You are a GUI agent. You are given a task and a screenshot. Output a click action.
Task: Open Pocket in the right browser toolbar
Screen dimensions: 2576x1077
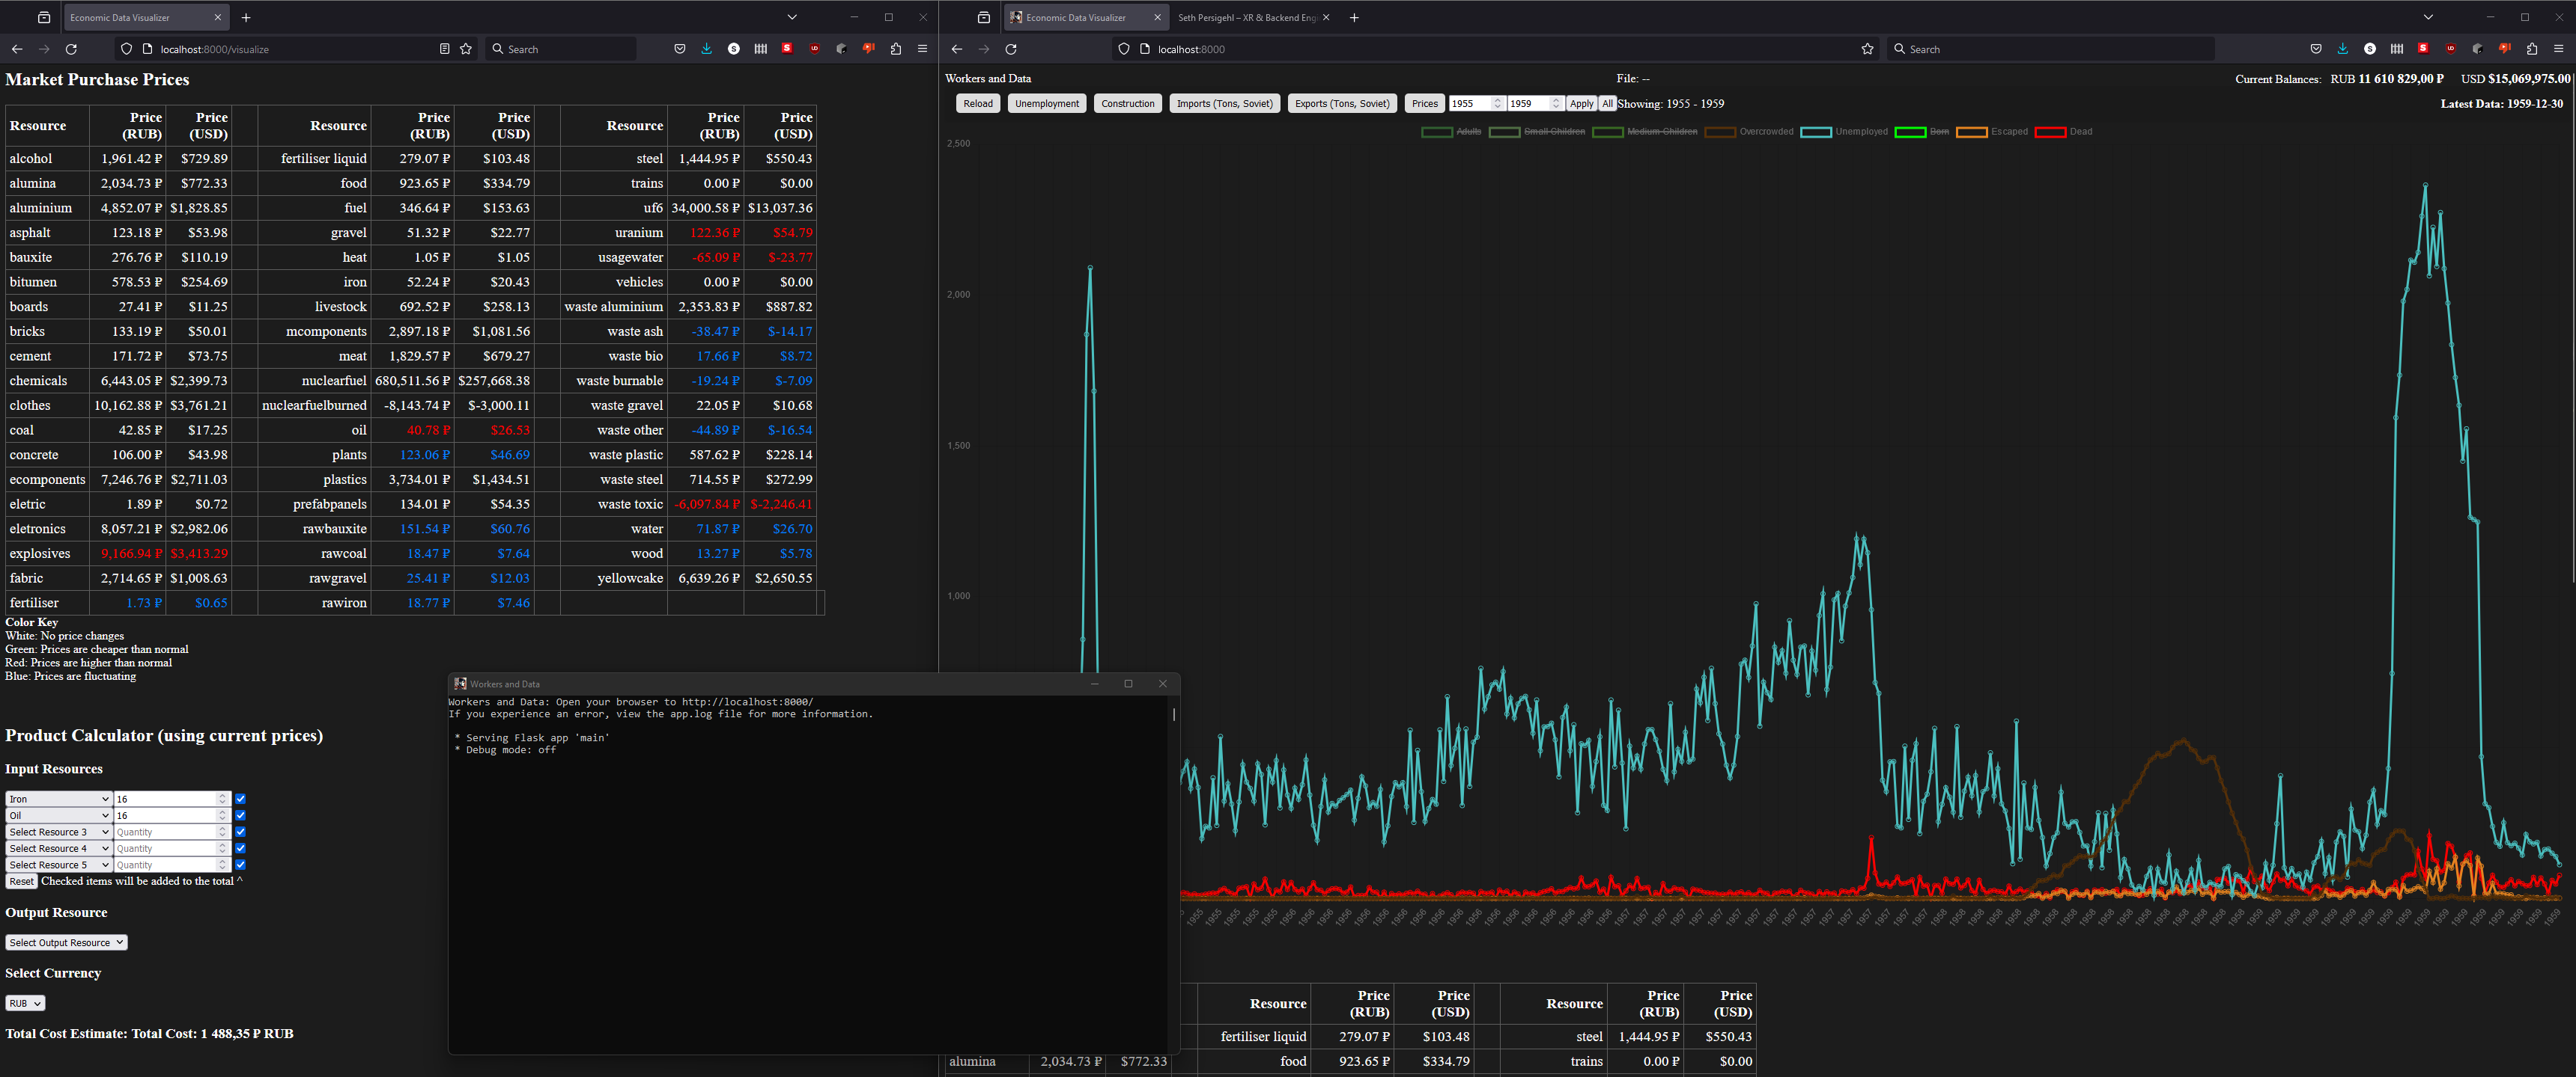[x=2316, y=49]
